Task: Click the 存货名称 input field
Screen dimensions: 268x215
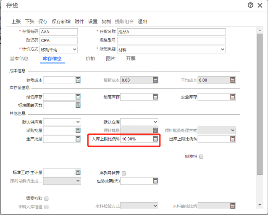Action: pyautogui.click(x=171, y=32)
